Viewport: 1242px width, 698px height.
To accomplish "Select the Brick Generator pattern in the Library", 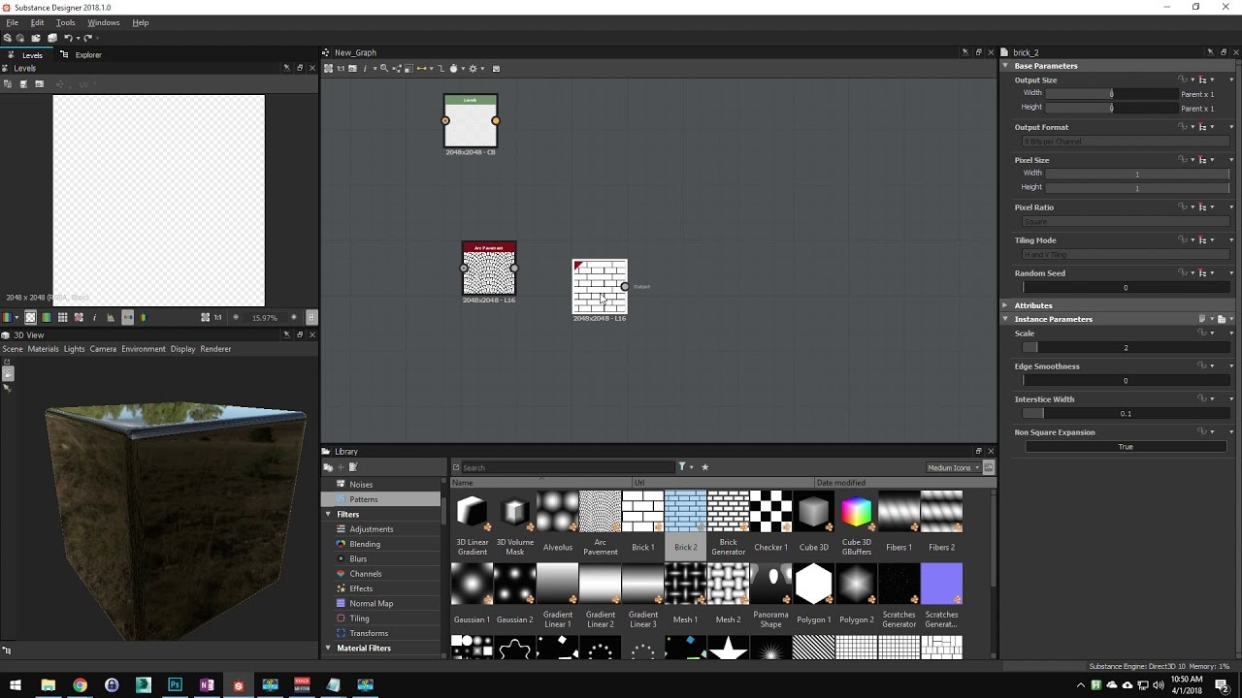I will [x=728, y=511].
